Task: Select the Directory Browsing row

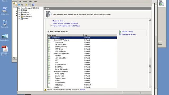Action: (x=82, y=47)
